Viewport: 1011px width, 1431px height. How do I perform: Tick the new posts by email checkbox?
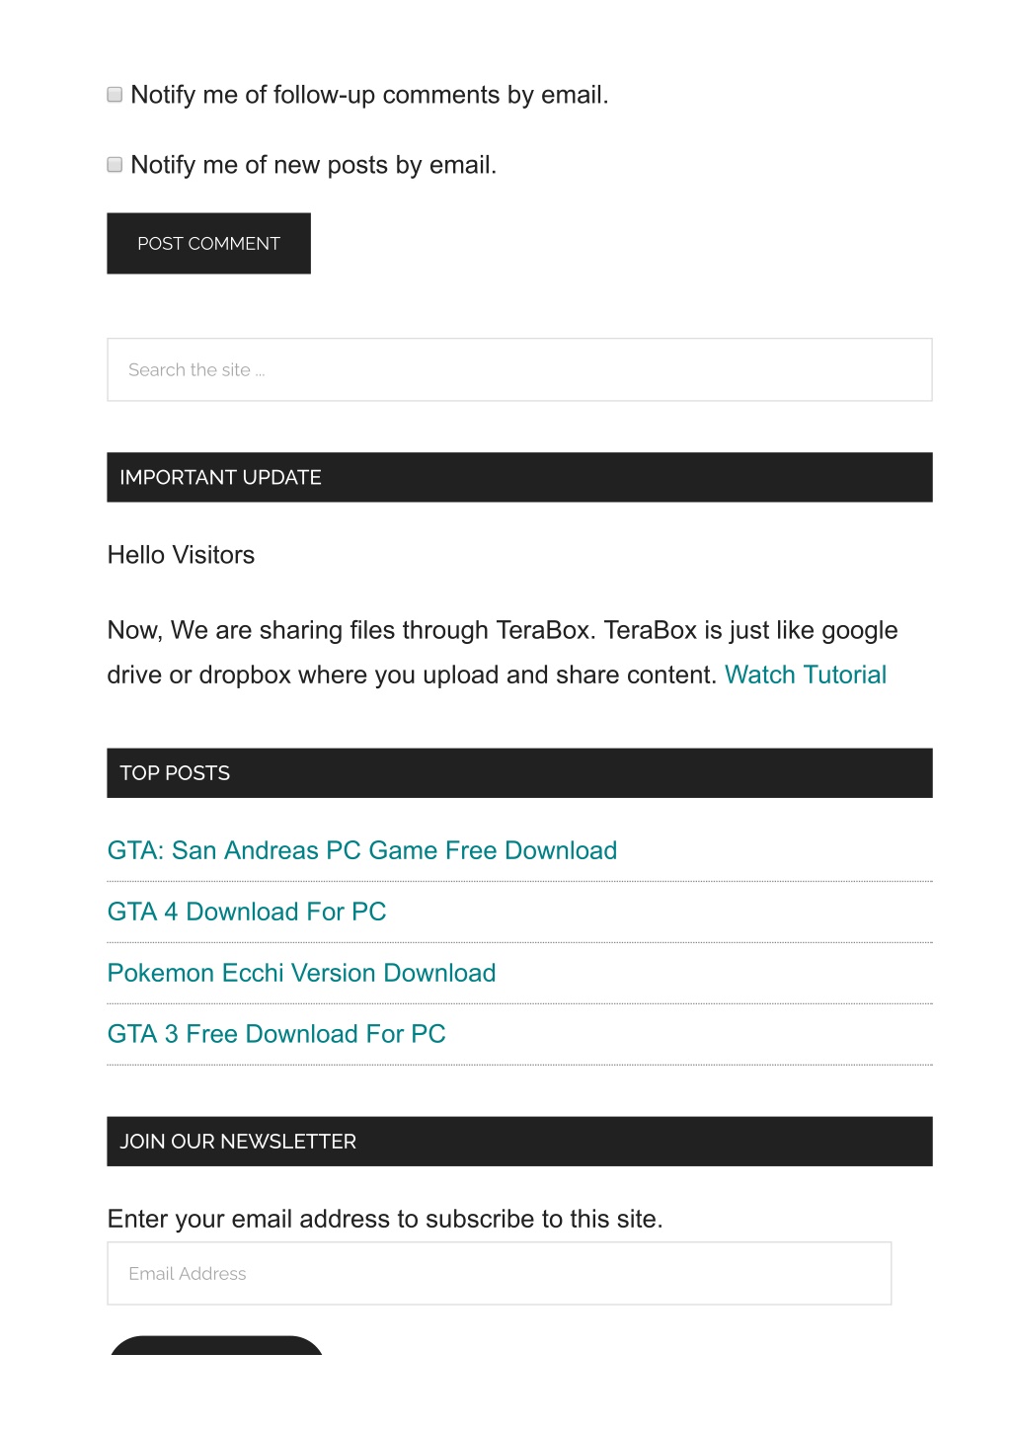tap(115, 165)
